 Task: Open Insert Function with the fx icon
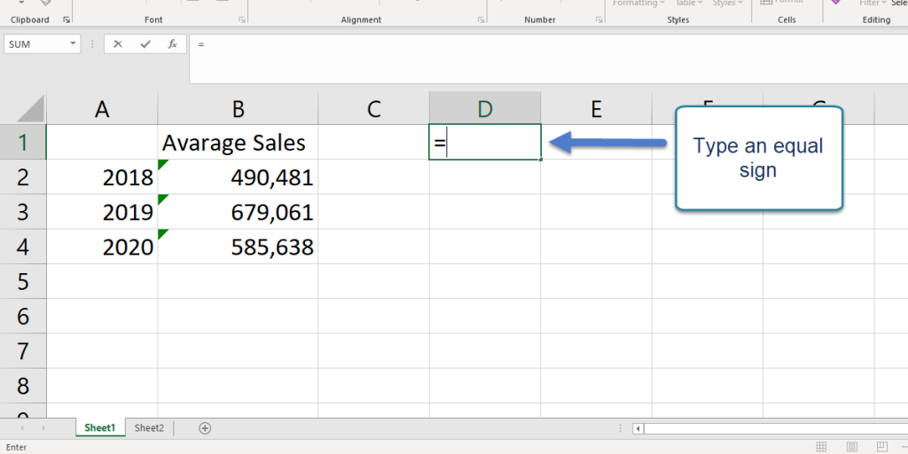click(173, 44)
